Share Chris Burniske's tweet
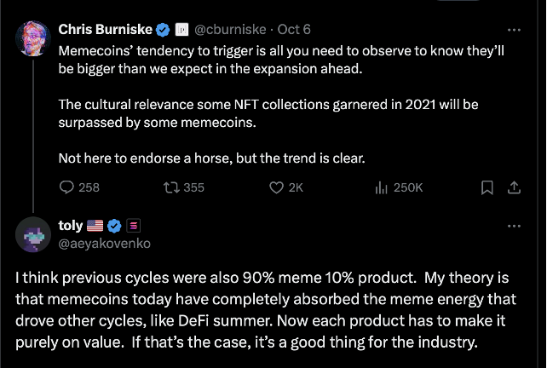Viewport: 547px width, 368px height. coord(514,187)
